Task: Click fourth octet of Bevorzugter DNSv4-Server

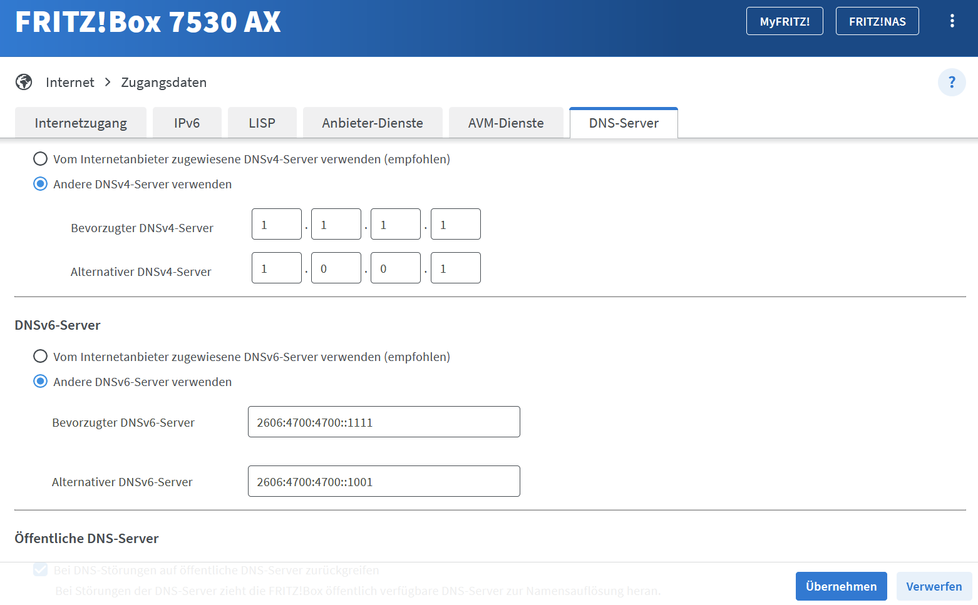Action: [456, 224]
